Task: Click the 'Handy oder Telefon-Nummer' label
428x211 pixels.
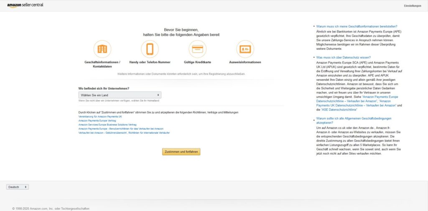Action: [150, 62]
